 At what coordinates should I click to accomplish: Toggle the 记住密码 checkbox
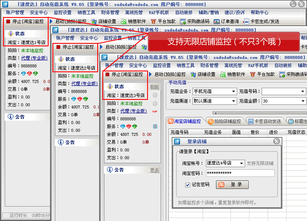(x=188, y=185)
